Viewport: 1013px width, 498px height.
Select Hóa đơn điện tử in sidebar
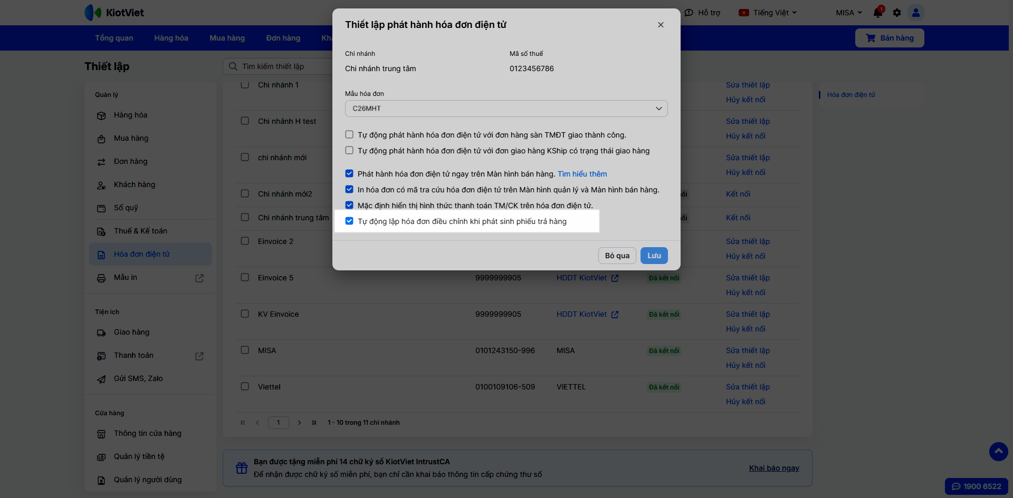pos(150,254)
